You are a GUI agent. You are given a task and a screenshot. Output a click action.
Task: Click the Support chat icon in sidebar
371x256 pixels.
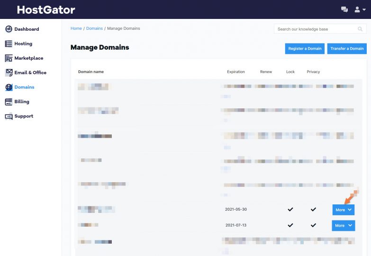coord(9,116)
